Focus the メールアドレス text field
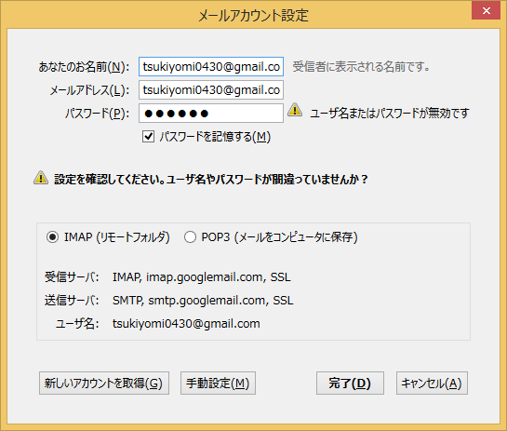The width and height of the screenshot is (507, 431). click(211, 90)
